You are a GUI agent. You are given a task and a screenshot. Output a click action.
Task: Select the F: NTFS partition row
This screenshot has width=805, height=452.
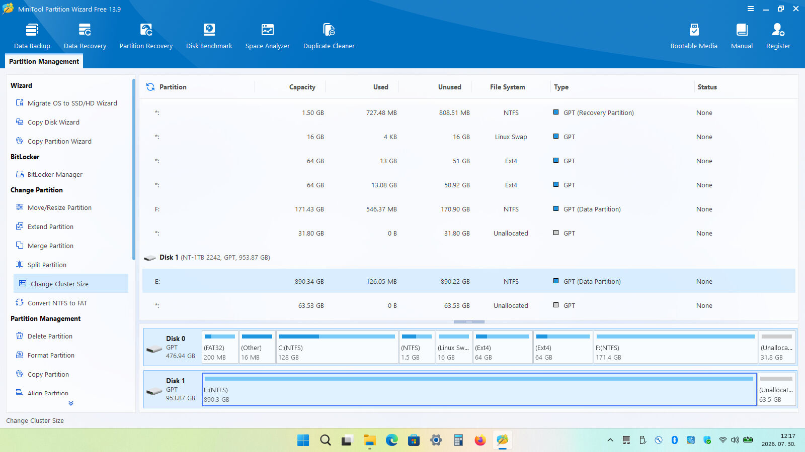tap(469, 209)
